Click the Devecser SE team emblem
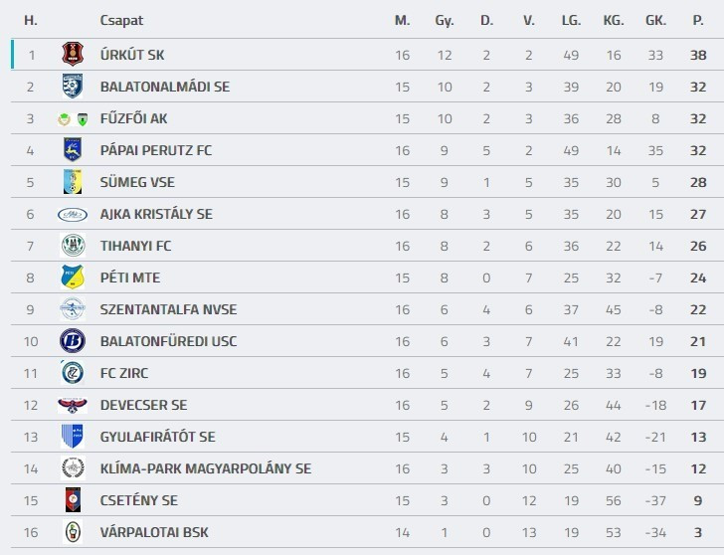 click(73, 405)
